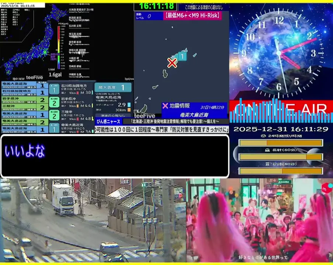Viewport: 333px width, 265px height.
Task: Click orange square beside depth 30km in detail panel
Action: pyautogui.click(x=129, y=110)
